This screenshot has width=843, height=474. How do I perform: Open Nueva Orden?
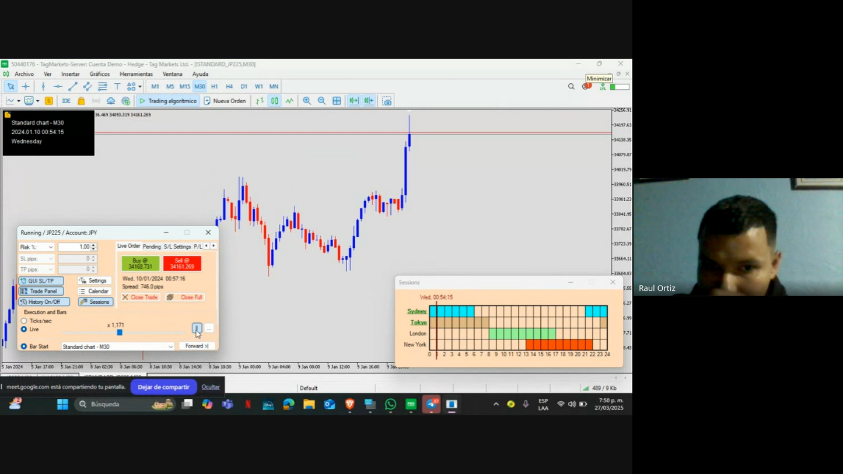225,100
